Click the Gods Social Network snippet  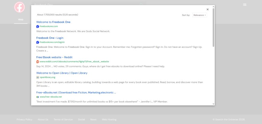[x=73, y=31]
